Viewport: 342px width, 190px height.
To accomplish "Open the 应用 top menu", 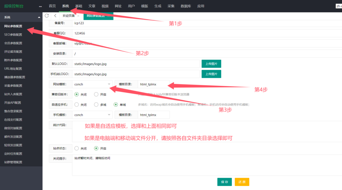I will tap(201, 6).
